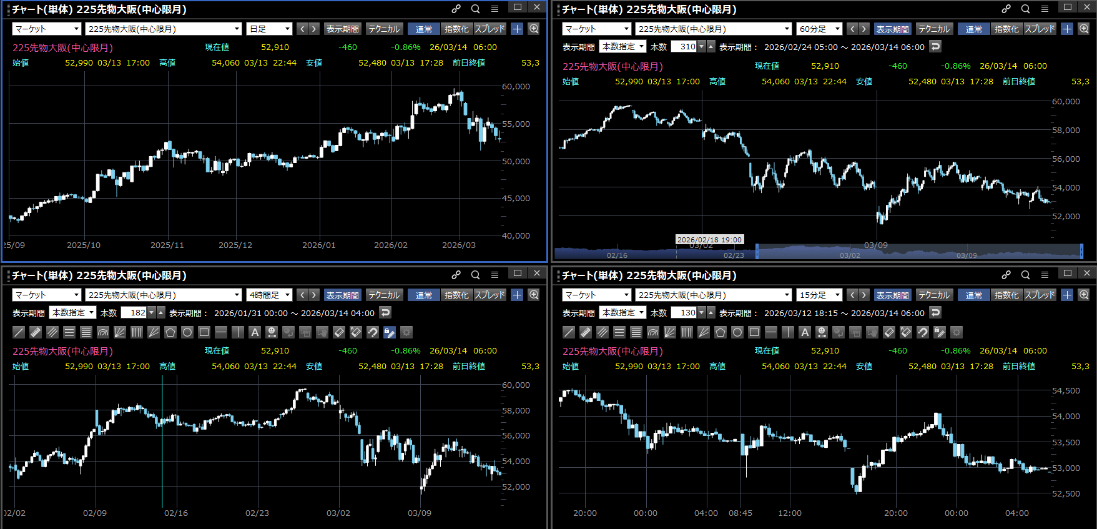Click the link chain icon in 60分足 chart title bar
The height and width of the screenshot is (529, 1097).
(1006, 9)
